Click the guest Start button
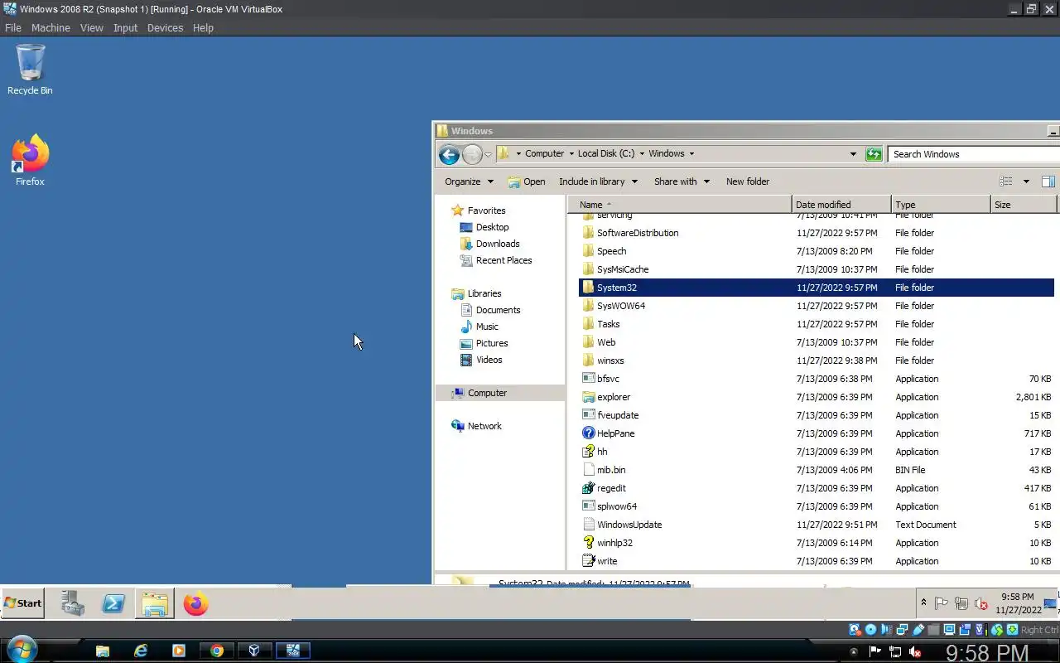 [23, 603]
